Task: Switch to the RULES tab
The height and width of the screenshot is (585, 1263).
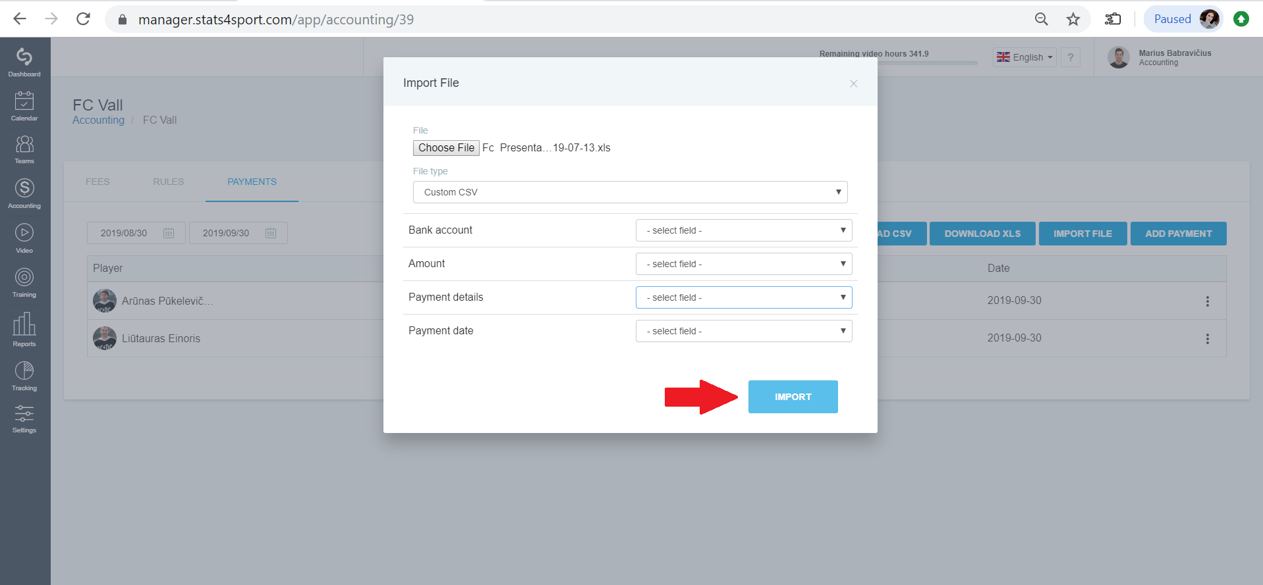Action: click(169, 182)
